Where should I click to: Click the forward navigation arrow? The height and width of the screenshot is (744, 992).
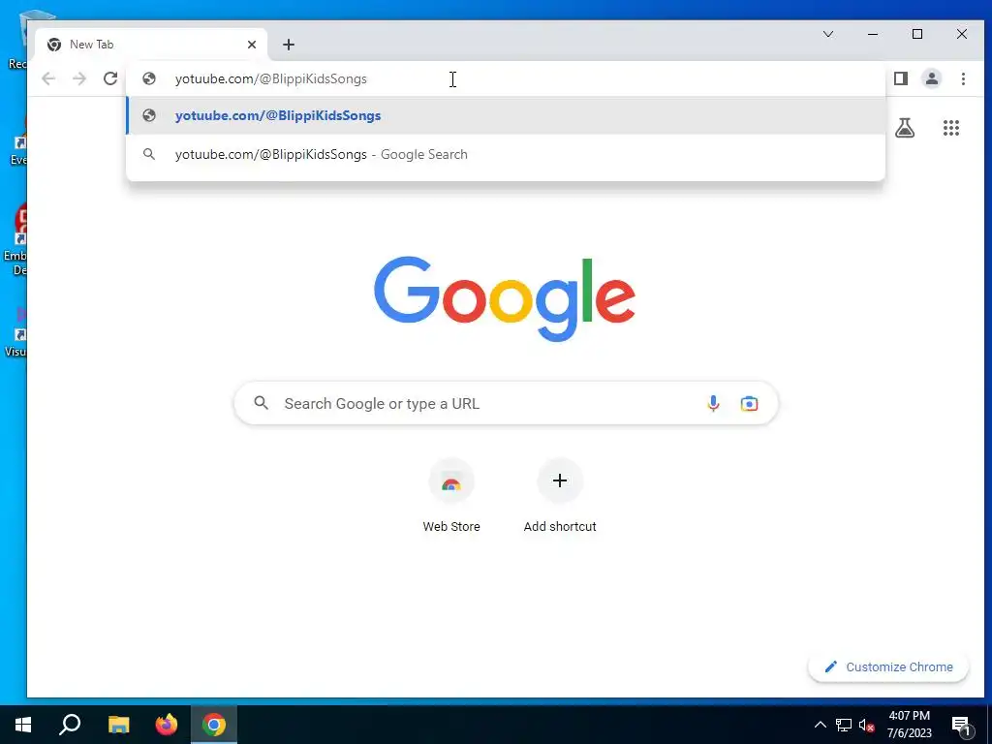point(79,78)
